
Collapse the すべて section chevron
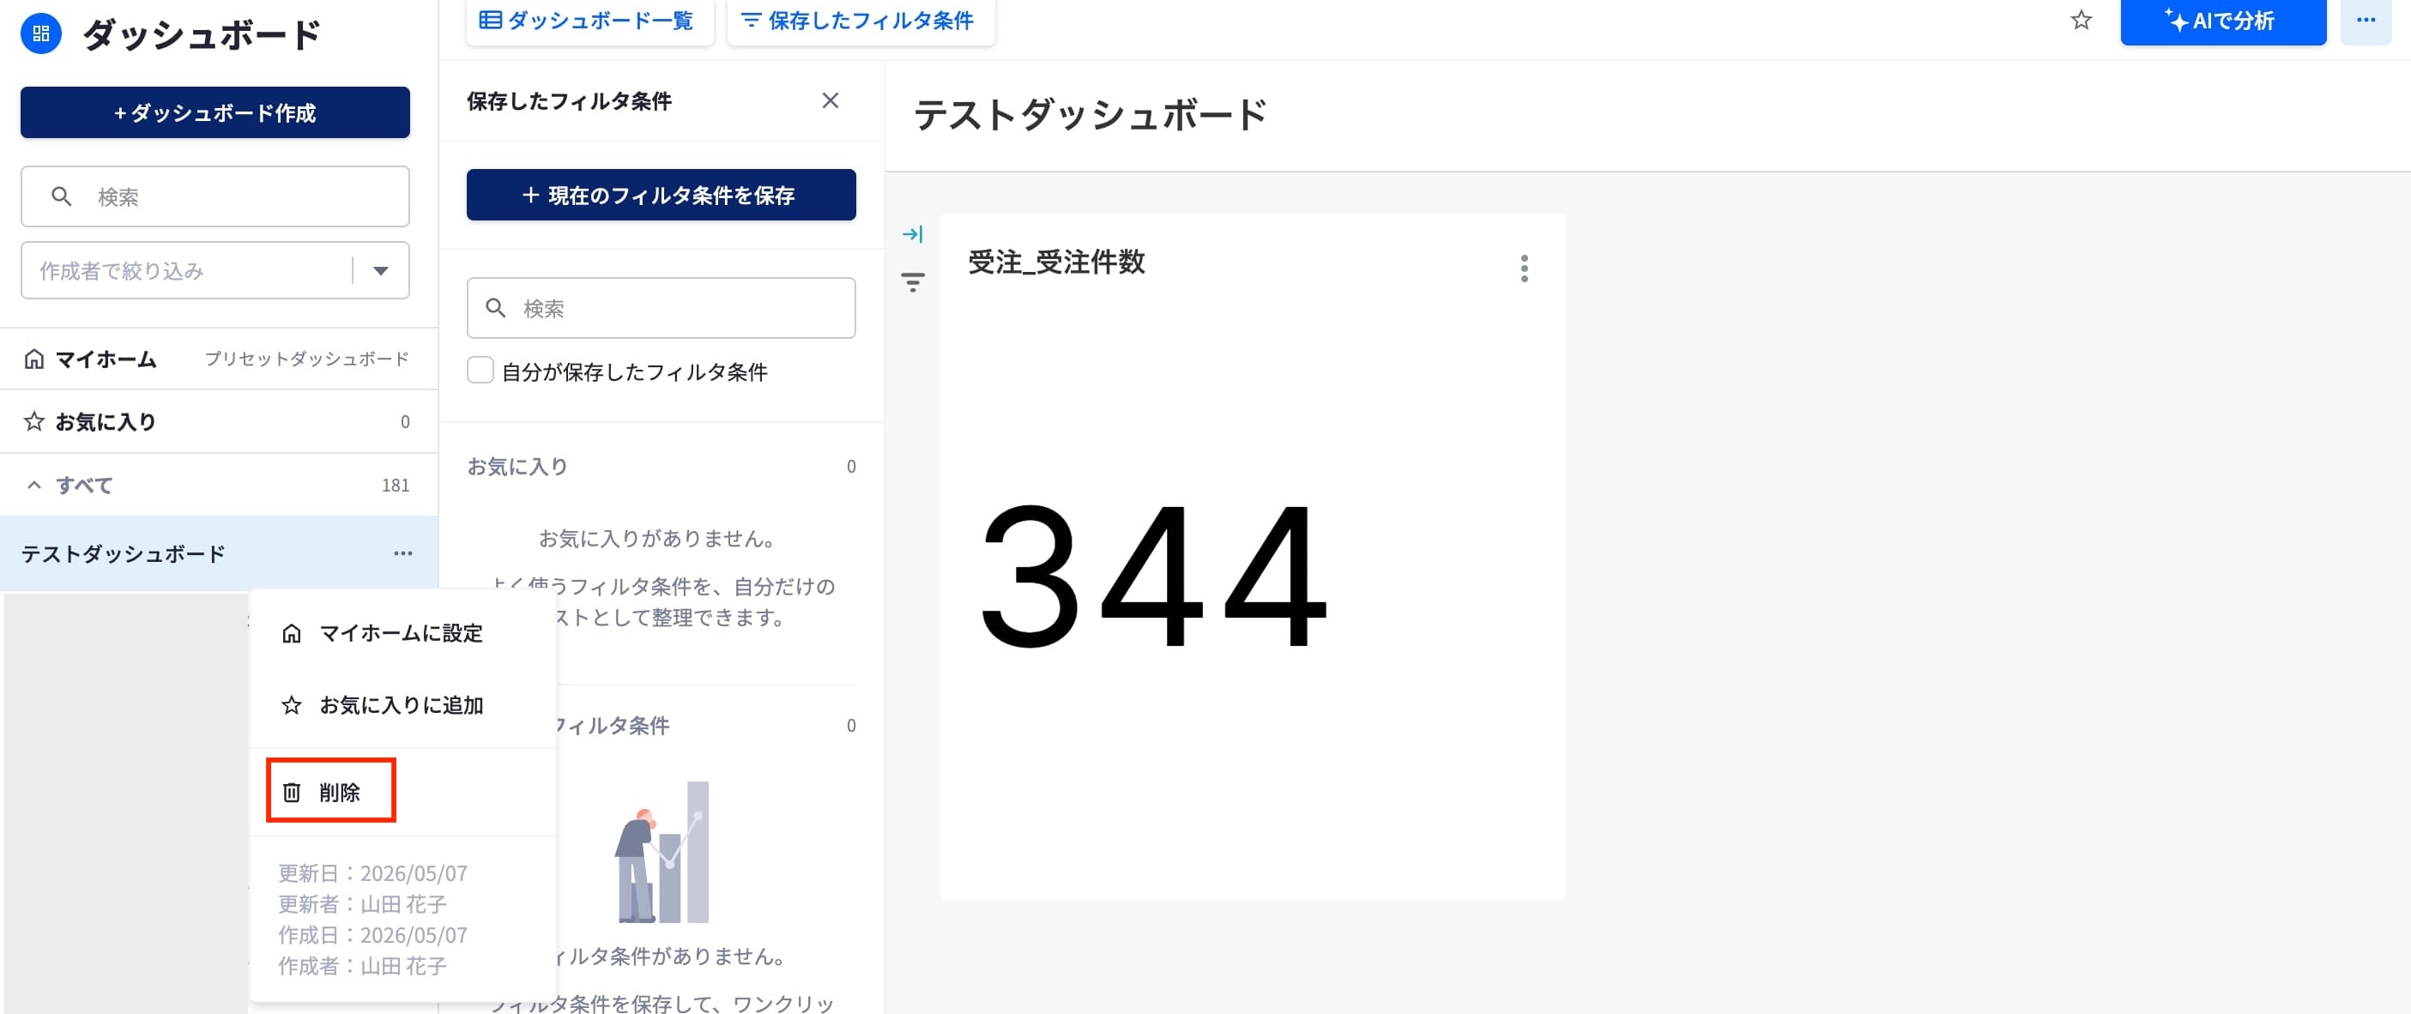(x=33, y=485)
